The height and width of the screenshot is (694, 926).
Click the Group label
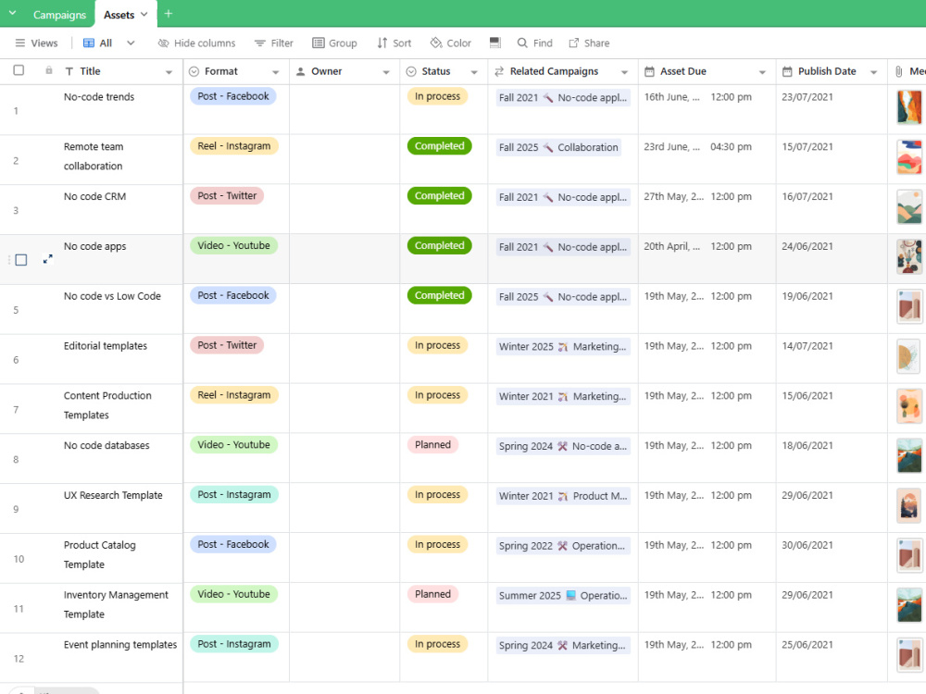[343, 43]
